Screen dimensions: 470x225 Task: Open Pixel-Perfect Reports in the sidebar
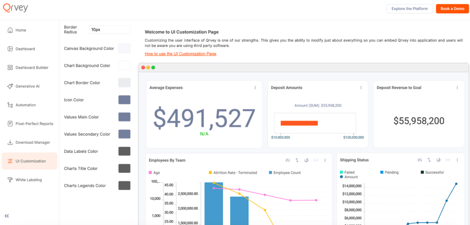click(34, 124)
